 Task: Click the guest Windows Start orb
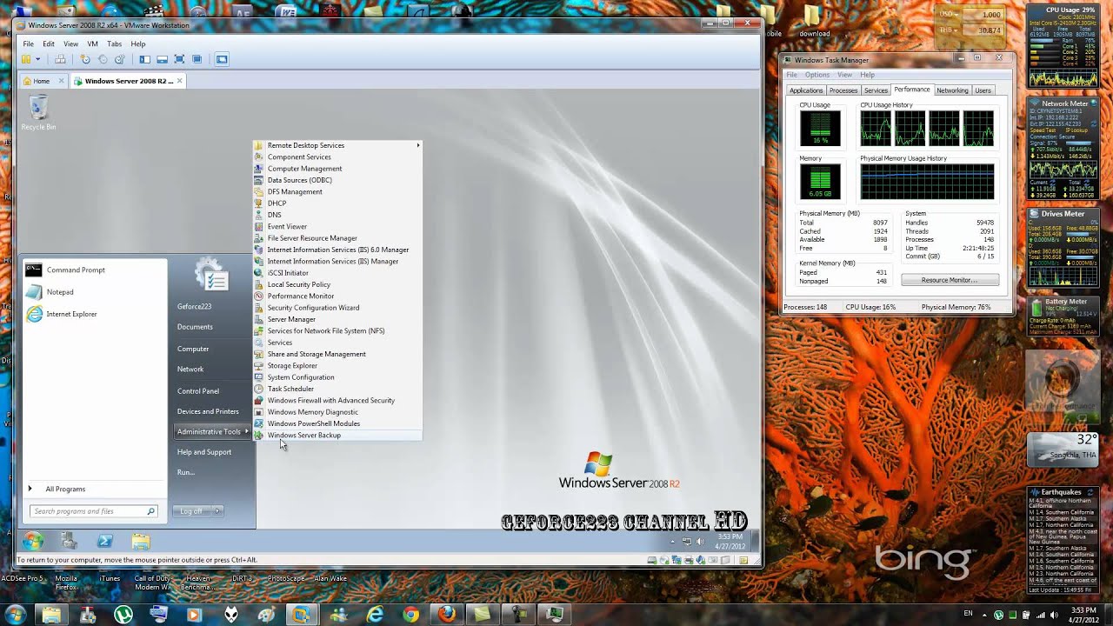pos(33,542)
